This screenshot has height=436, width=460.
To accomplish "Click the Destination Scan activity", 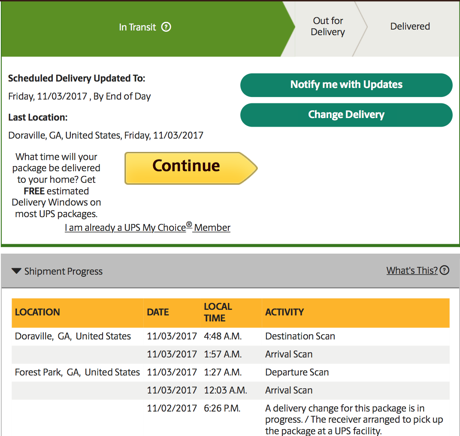I will point(300,336).
